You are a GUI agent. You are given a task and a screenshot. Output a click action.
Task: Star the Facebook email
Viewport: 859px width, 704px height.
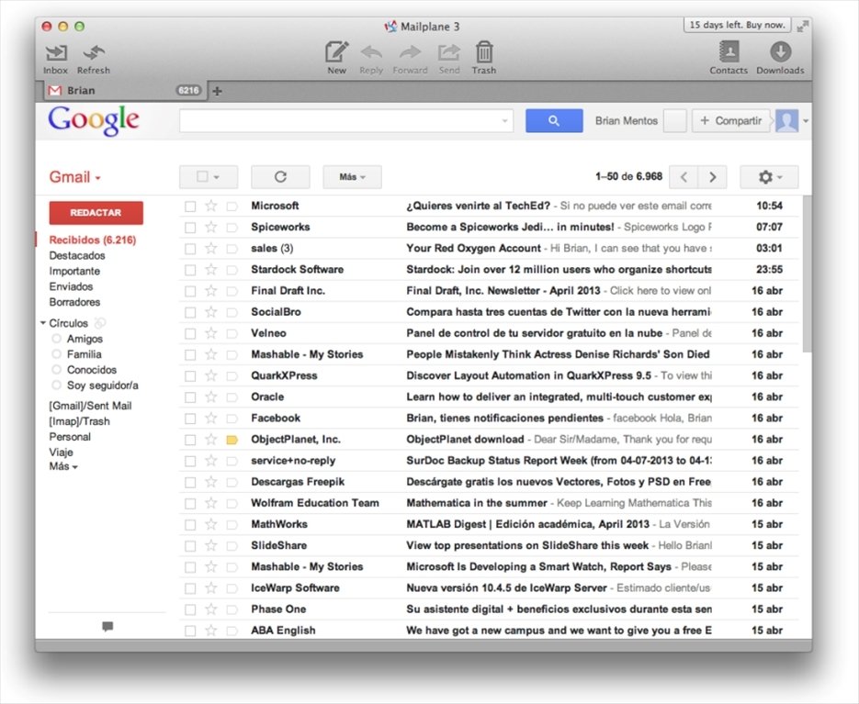(211, 419)
